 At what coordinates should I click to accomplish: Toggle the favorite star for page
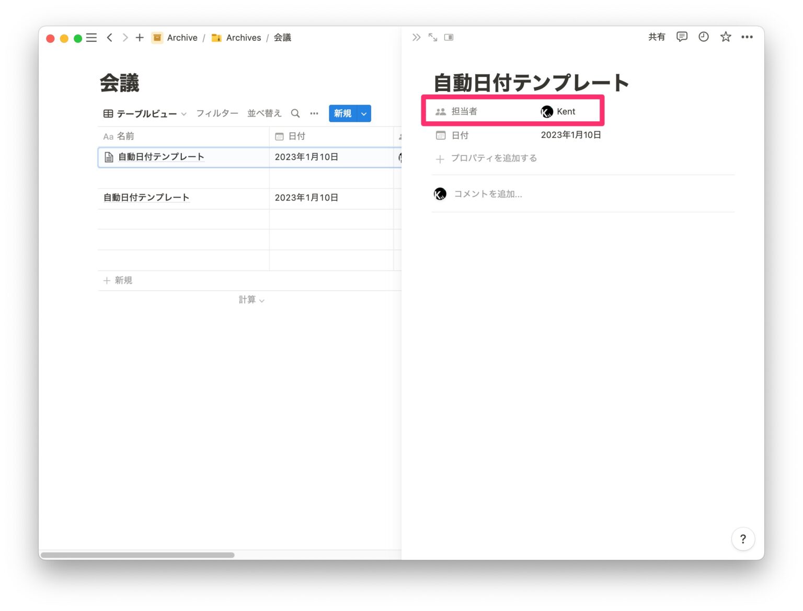tap(726, 37)
